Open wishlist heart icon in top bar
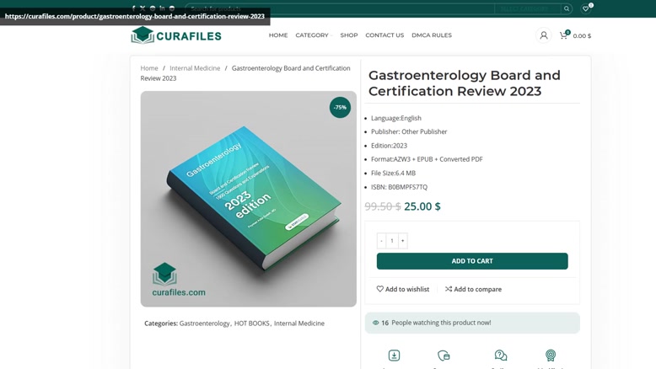 (x=586, y=8)
